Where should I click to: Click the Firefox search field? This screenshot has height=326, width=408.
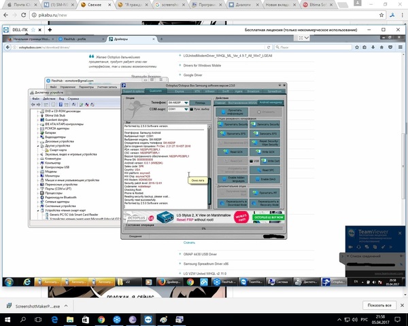coord(313,48)
